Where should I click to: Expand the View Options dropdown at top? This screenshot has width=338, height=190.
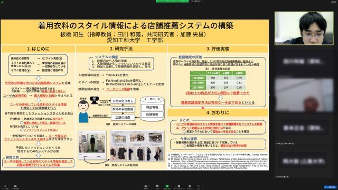pyautogui.click(x=196, y=1)
